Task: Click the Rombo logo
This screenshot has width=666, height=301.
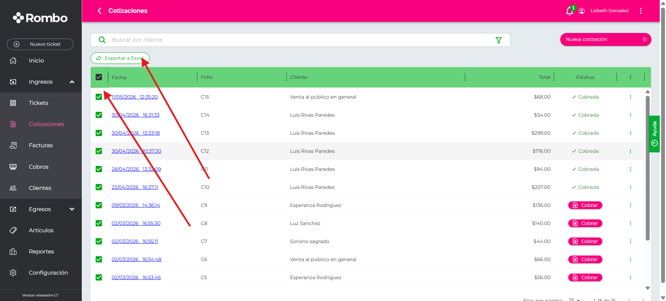Action: click(x=40, y=18)
